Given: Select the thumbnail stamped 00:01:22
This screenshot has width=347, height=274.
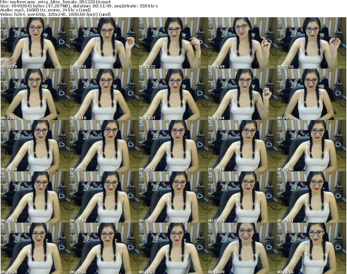Looking at the screenshot, I should [173, 43].
